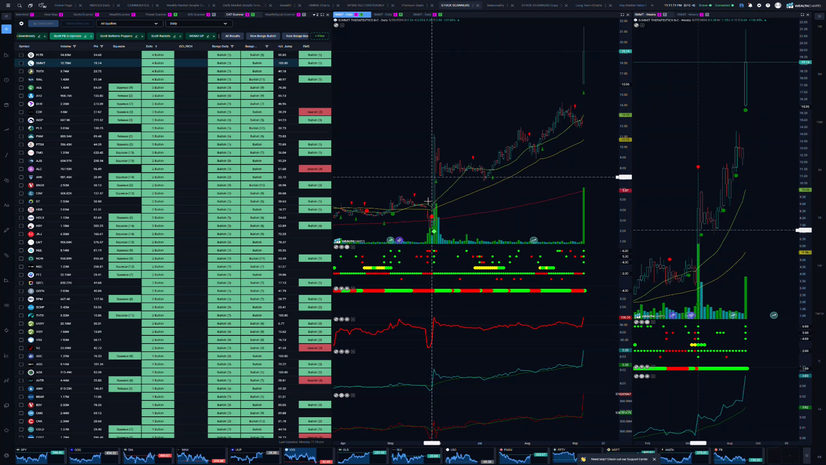Open the SPY mini chart thumbnail
This screenshot has width=826, height=465.
tap(40, 456)
